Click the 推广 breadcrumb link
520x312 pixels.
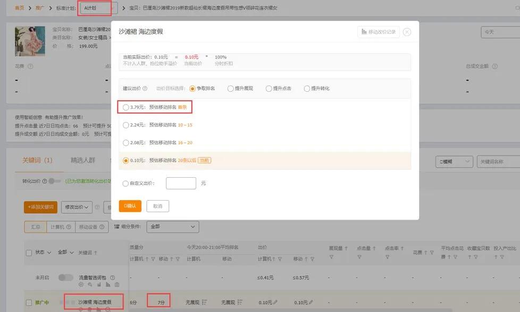[x=39, y=8]
